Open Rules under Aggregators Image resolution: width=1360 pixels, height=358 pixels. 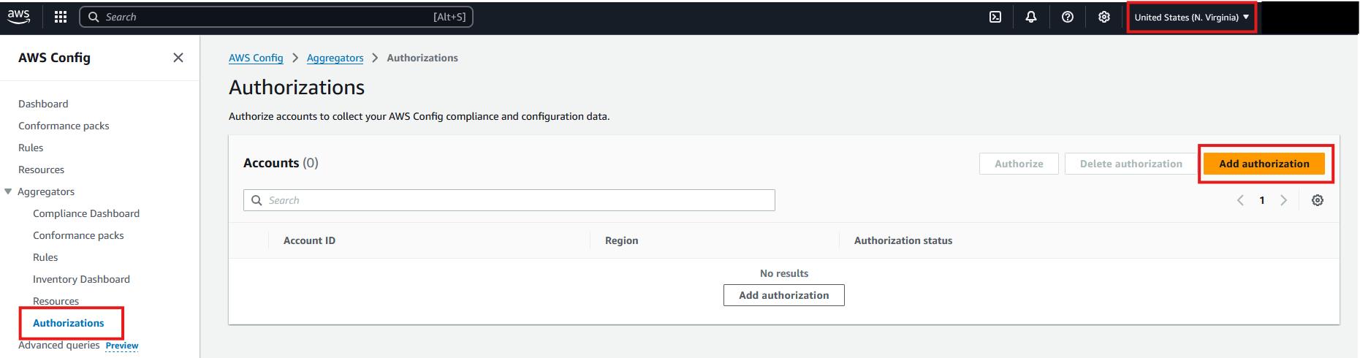point(45,257)
